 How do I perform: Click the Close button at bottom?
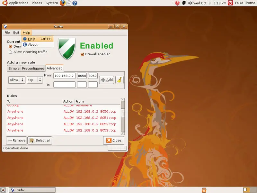click(114, 140)
